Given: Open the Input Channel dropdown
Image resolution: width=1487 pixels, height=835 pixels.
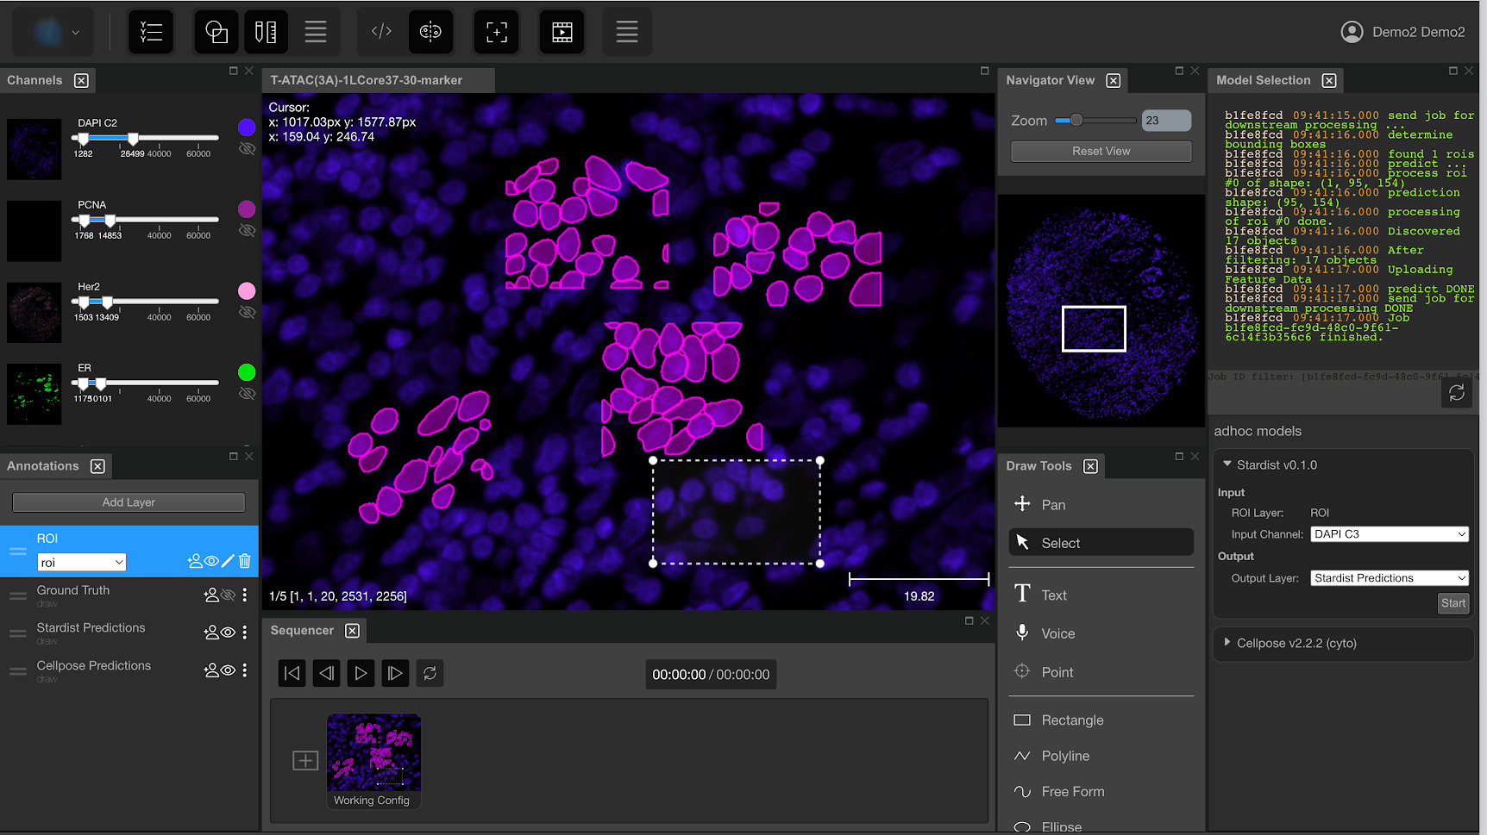Looking at the screenshot, I should 1389,534.
